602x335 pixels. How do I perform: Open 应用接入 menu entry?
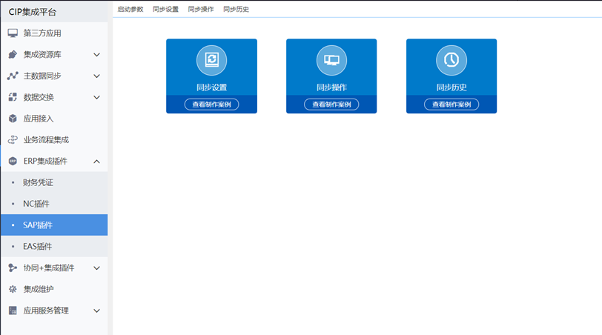(54, 119)
